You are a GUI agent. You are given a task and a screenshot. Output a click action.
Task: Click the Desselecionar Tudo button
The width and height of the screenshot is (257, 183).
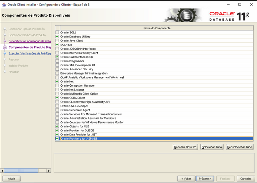[x=239, y=147]
